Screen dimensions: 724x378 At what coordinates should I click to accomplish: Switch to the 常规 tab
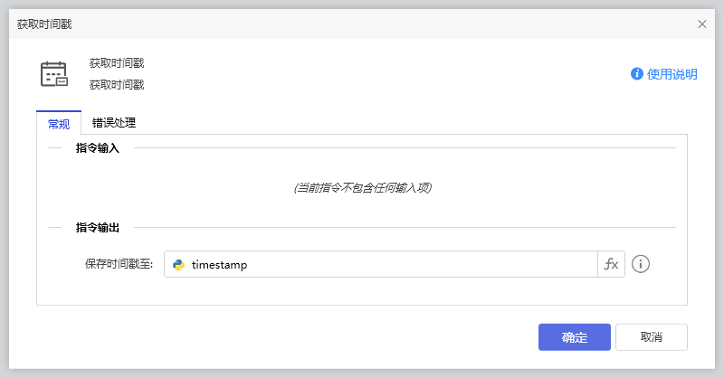[x=59, y=123]
